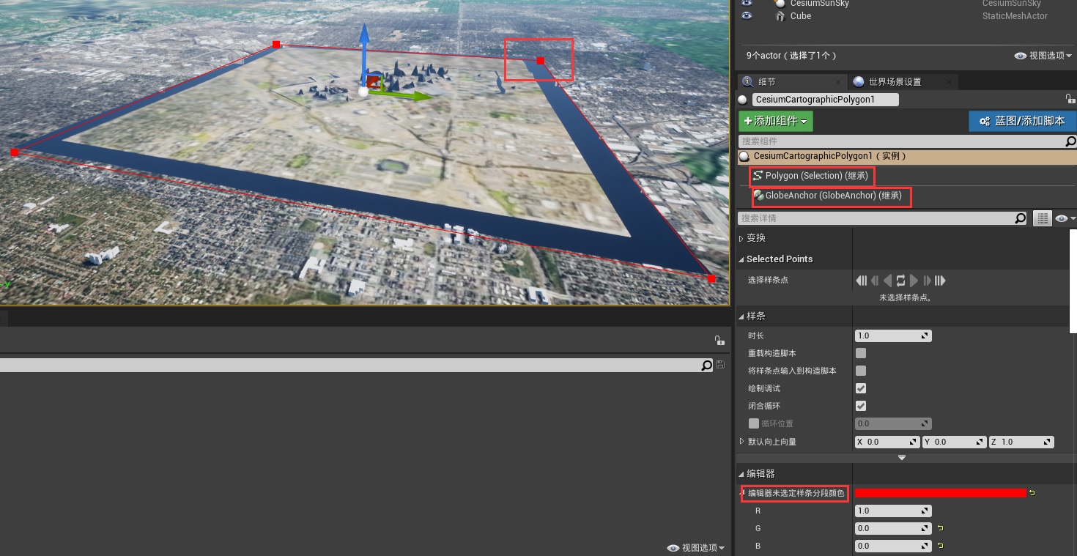Viewport: 1077px width, 556px height.
Task: Open the property matrix grid icon
Action: point(1042,218)
